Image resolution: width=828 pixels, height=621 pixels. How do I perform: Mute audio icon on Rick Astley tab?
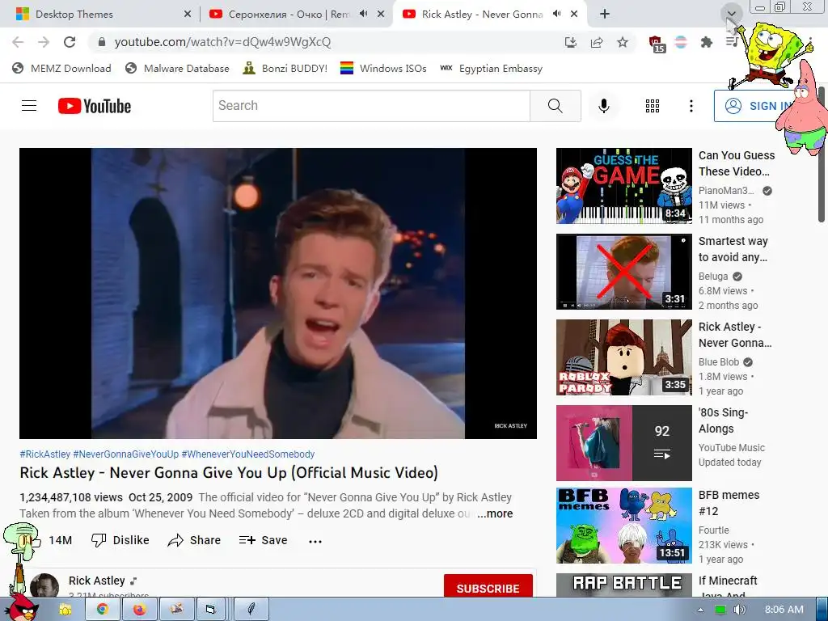[556, 14]
